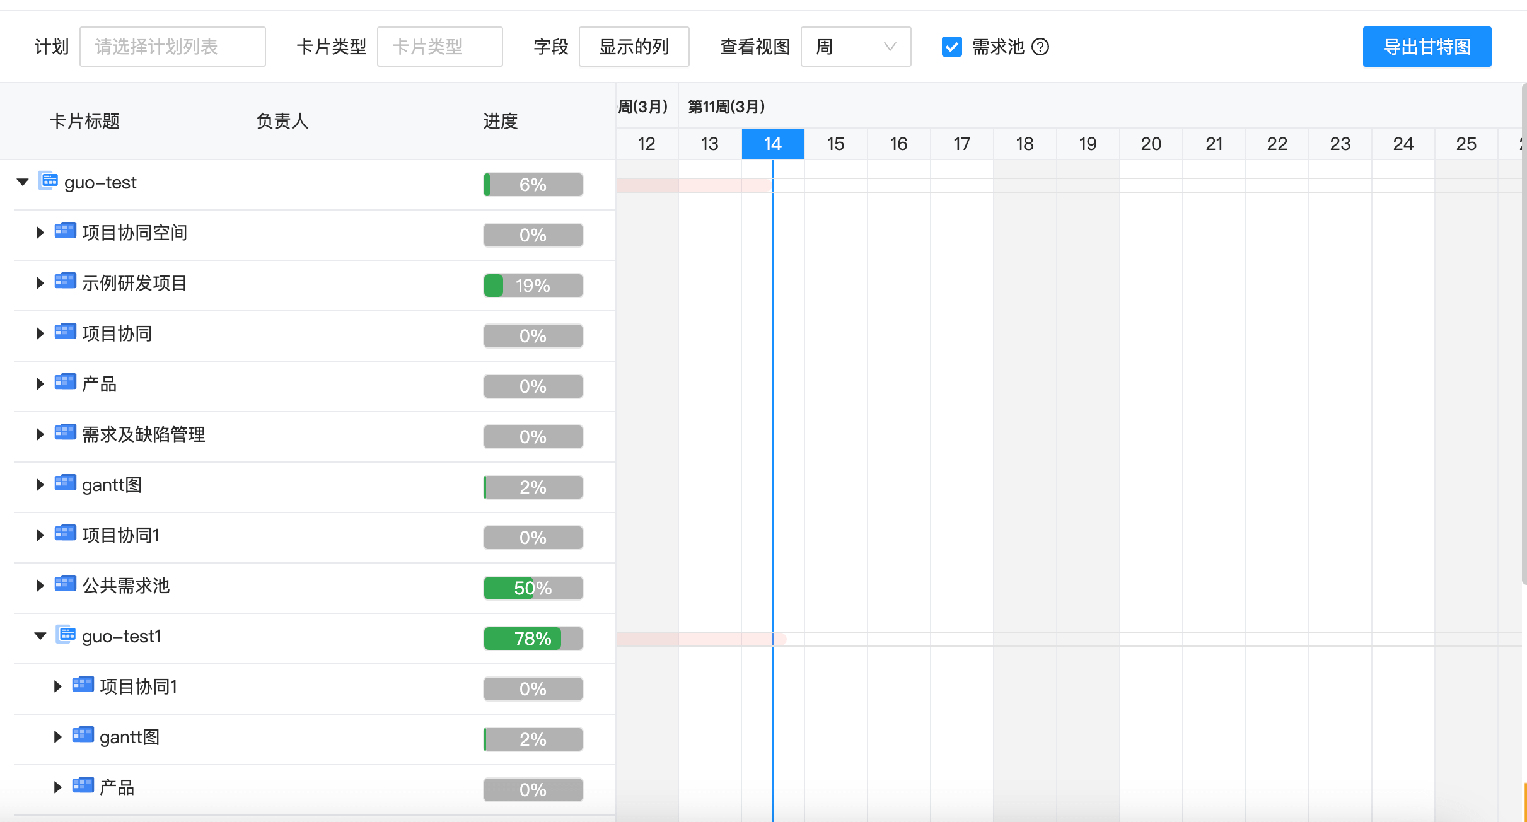Click the 公共需求池 card icon
The width and height of the screenshot is (1527, 822).
[x=65, y=584]
